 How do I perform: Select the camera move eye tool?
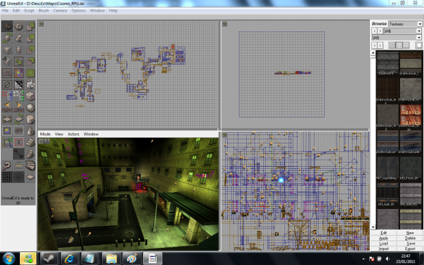point(8,27)
